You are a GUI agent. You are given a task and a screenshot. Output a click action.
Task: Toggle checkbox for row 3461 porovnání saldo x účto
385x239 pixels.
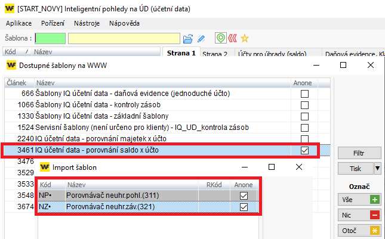click(x=305, y=151)
